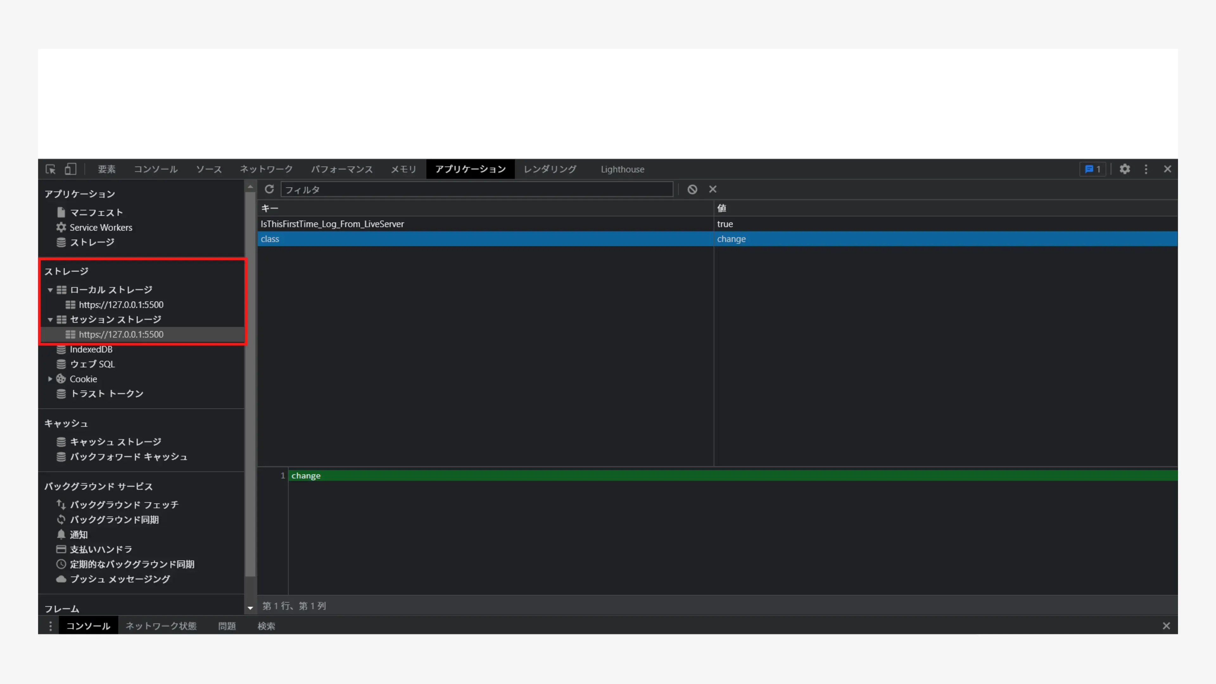Click the バックグラウンド フェッチ arrows icon
Screen dimensions: 1216x684
pyautogui.click(x=61, y=505)
